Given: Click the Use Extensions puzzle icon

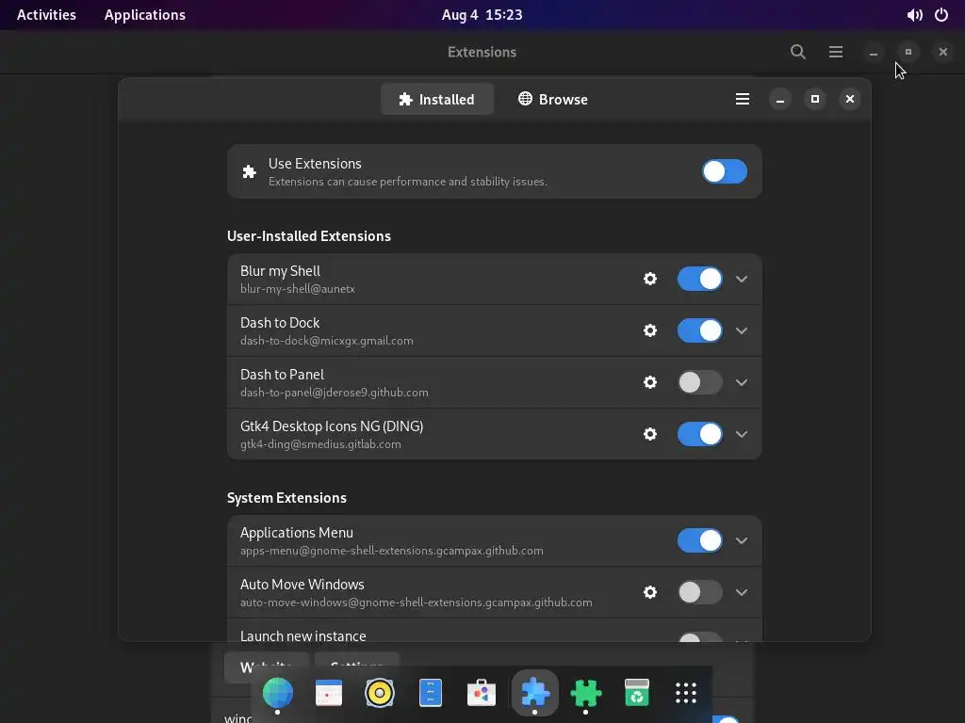Looking at the screenshot, I should 249,171.
